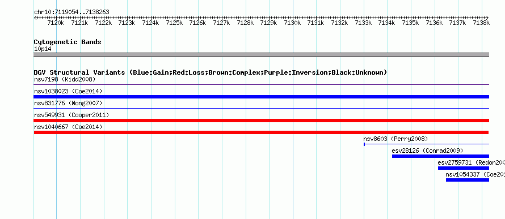Click the DGV Structural Variants track title
This screenshot has height=219, width=505.
[211, 72]
